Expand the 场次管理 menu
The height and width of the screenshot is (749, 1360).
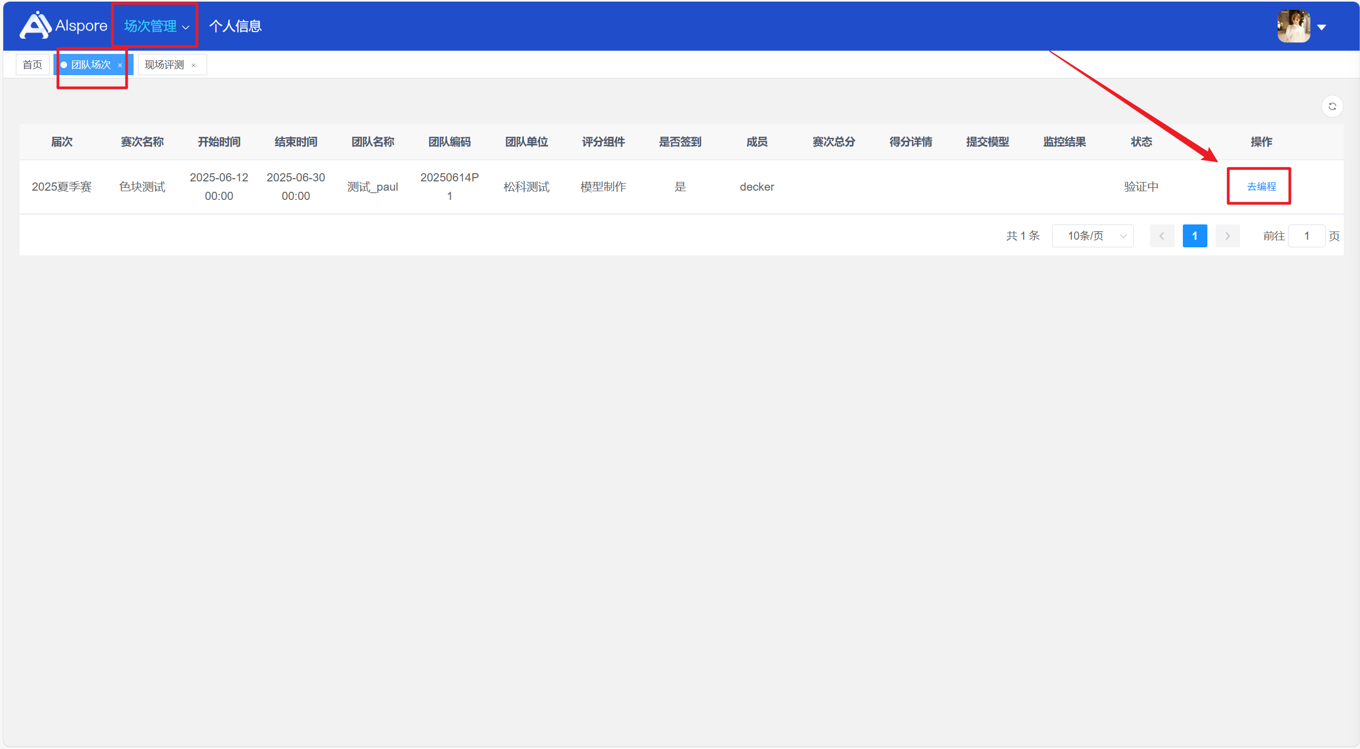156,26
